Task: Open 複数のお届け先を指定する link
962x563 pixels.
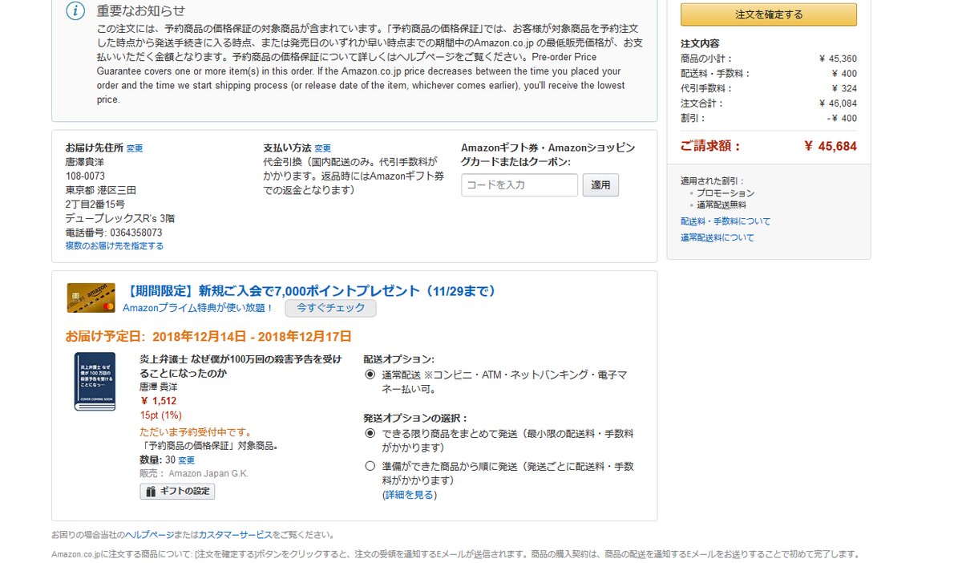Action: click(x=115, y=246)
